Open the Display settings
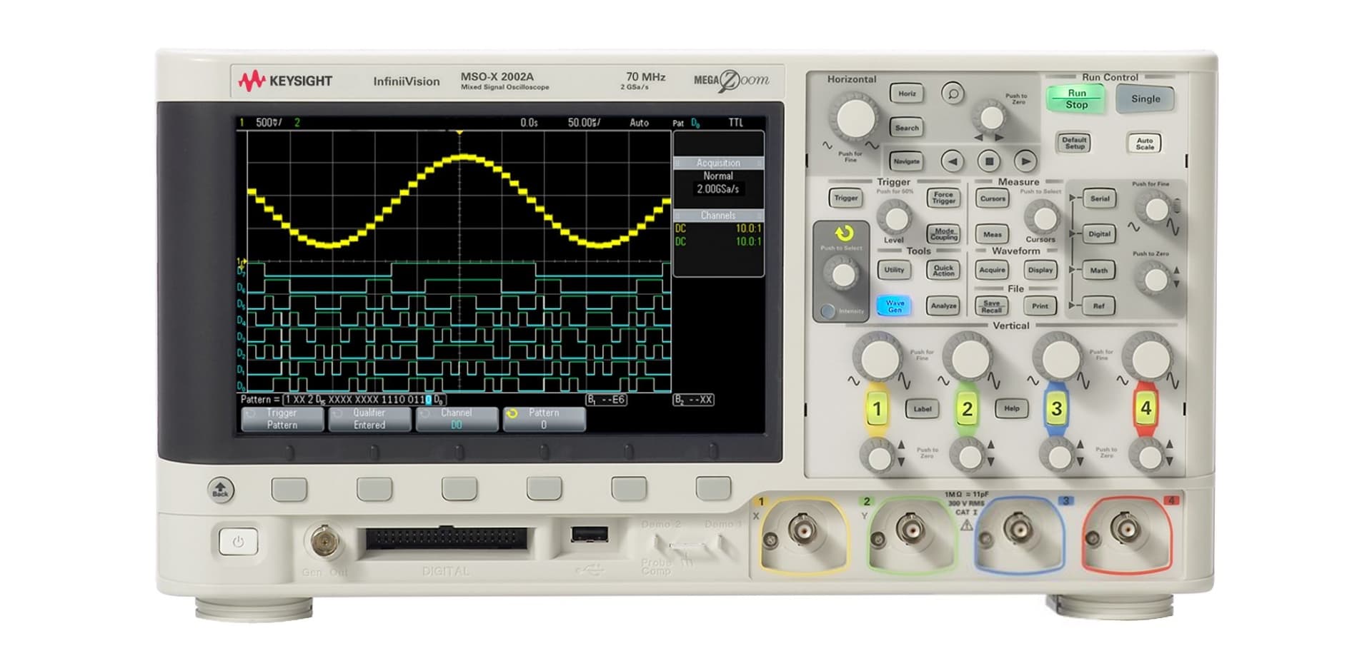 (1040, 271)
